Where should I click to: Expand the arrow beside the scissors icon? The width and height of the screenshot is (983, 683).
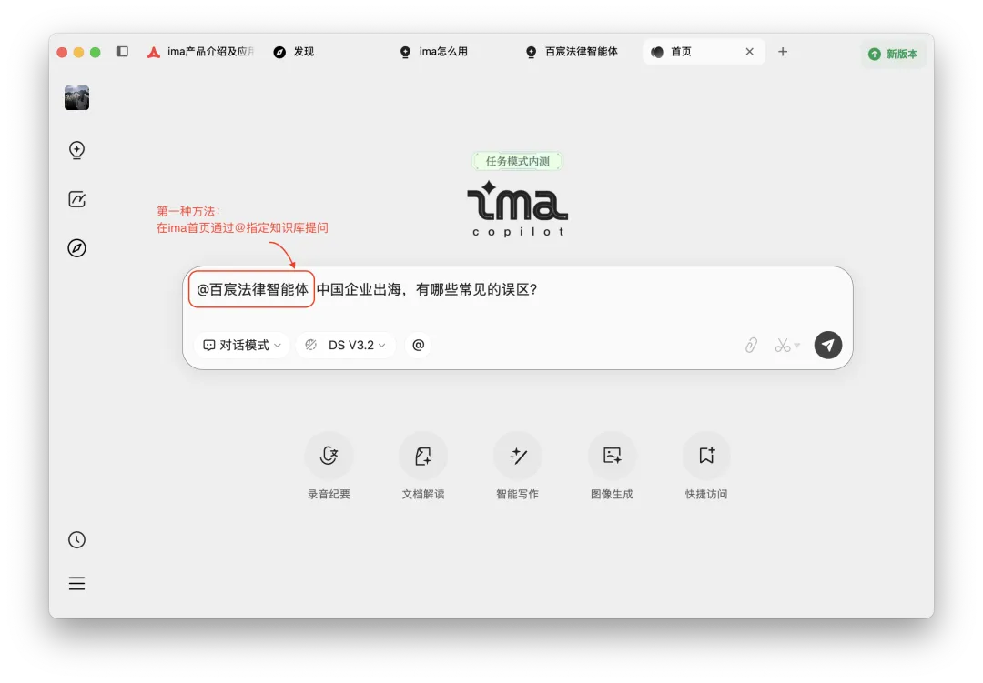pos(796,346)
